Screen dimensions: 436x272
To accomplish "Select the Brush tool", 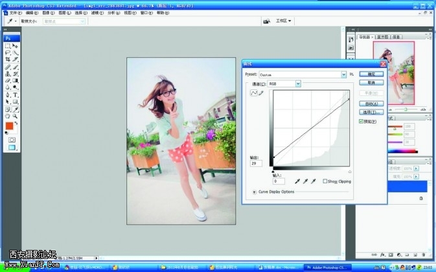I will click(x=16, y=67).
